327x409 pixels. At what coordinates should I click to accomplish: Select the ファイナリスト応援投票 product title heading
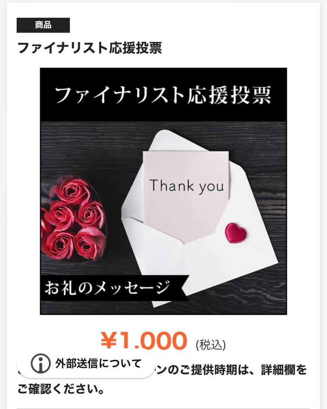coord(89,48)
